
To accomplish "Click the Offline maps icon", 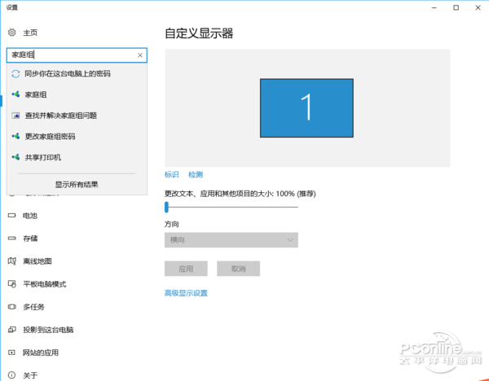I will coord(11,261).
